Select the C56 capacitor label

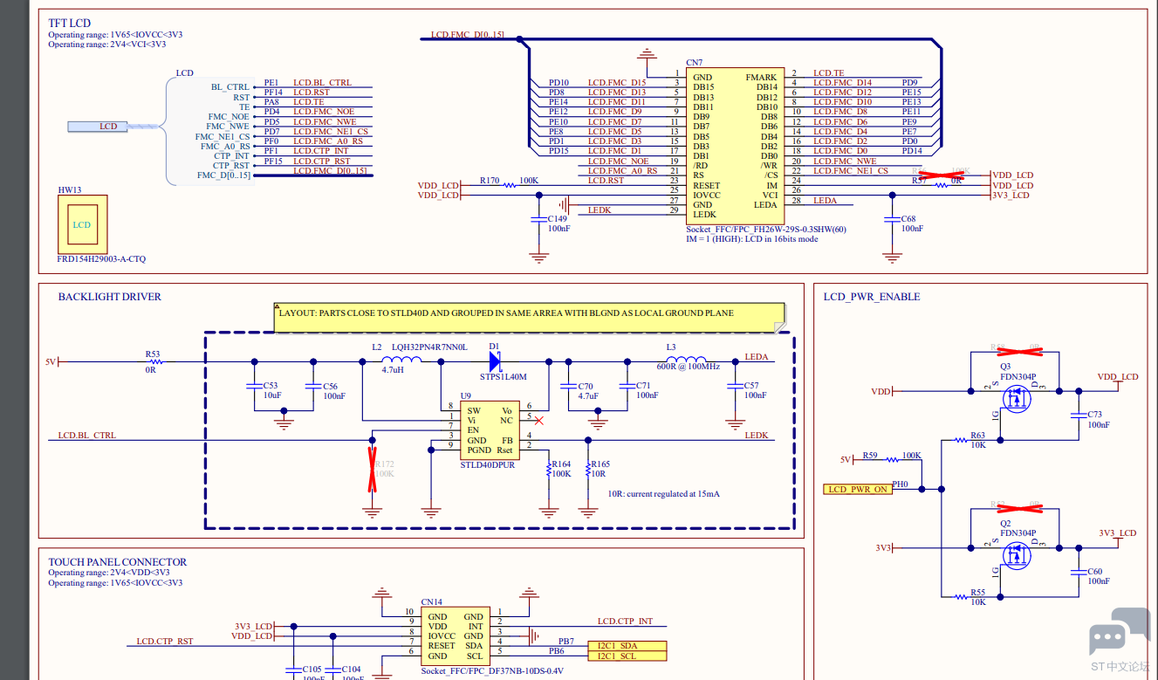(330, 386)
